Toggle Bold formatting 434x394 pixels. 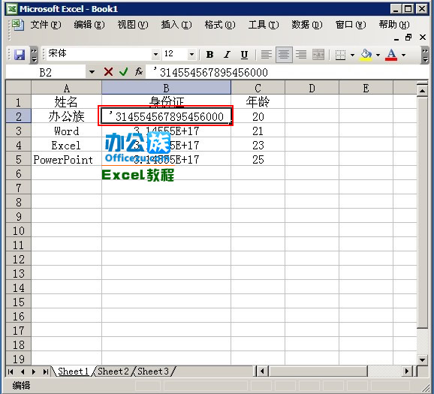pos(209,55)
